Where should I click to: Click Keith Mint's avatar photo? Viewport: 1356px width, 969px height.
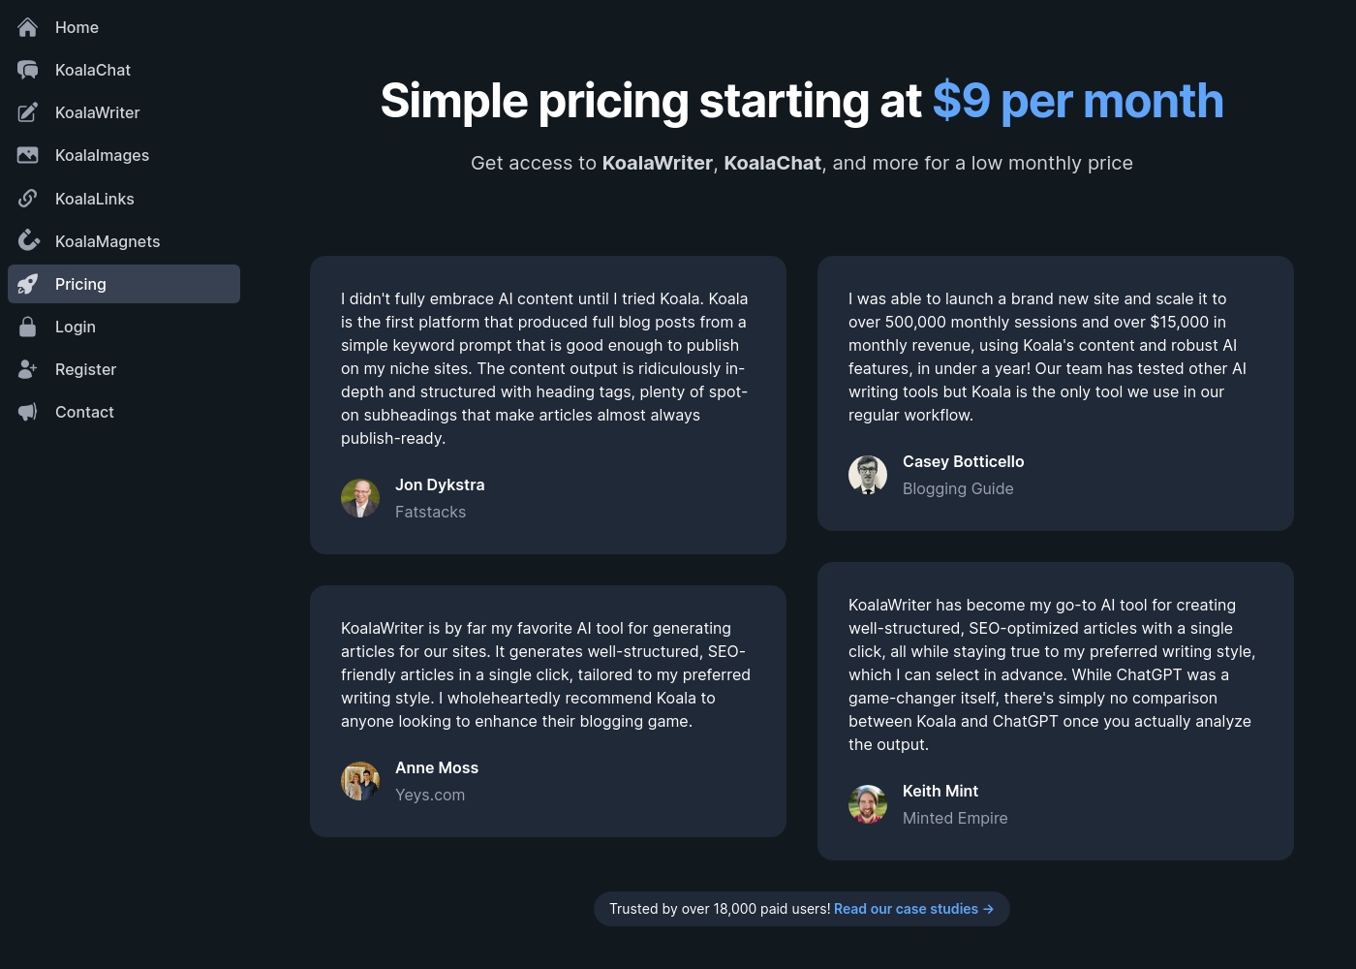pos(868,804)
